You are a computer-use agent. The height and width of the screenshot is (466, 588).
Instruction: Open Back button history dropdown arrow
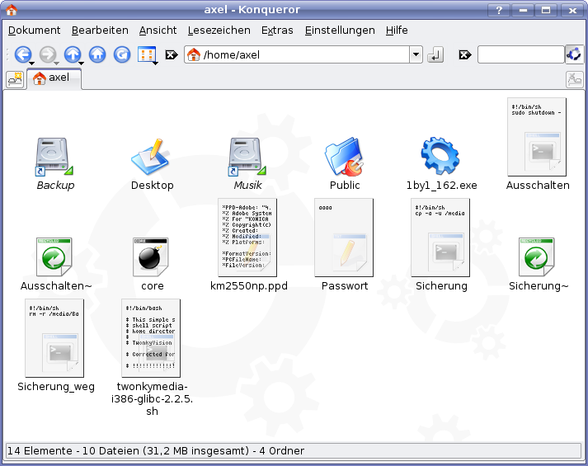[x=32, y=64]
